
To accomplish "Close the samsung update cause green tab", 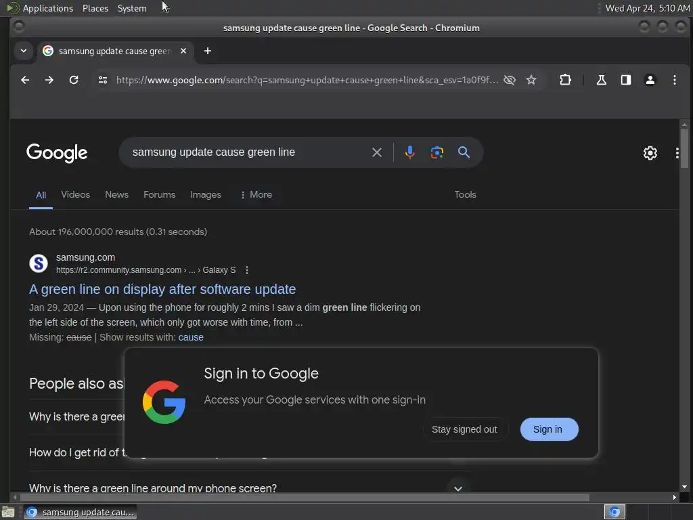I will [183, 51].
